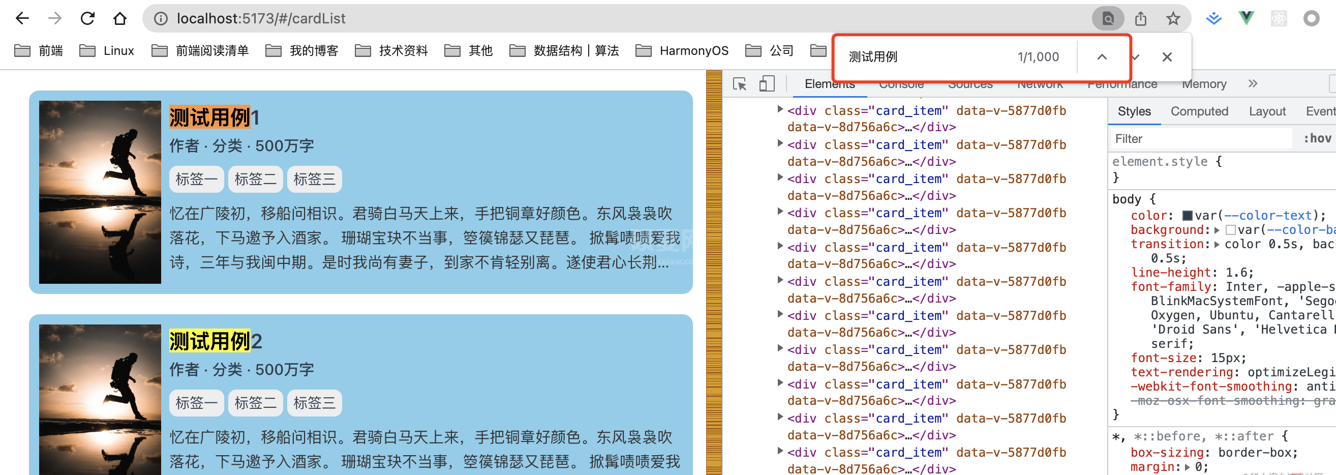Show more DevTools tabs

(x=1253, y=83)
